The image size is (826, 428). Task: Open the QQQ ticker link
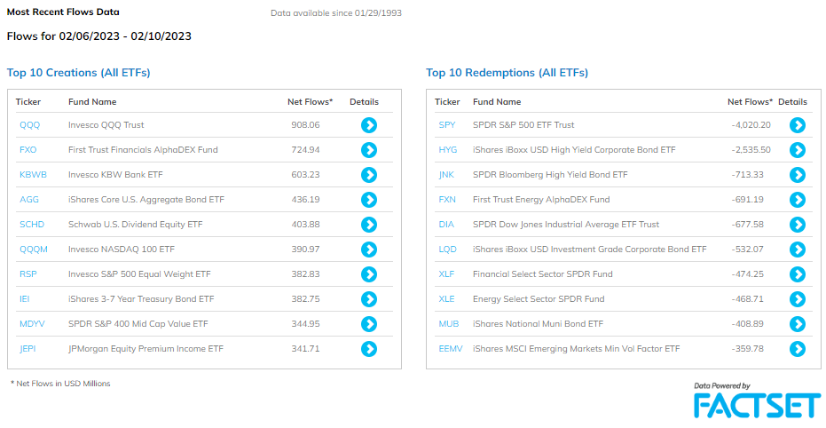point(29,125)
